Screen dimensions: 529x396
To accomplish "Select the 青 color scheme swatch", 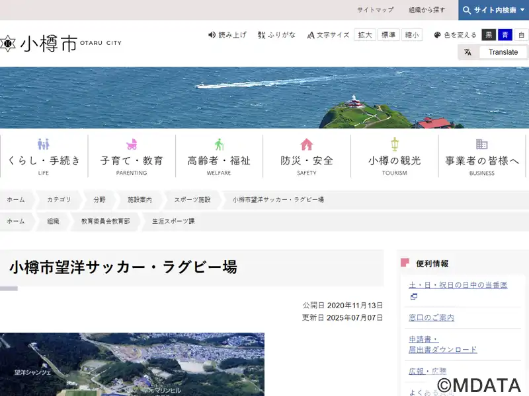I will (505, 35).
